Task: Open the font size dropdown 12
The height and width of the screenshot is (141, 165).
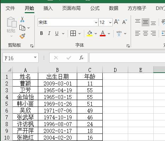Action: (110, 22)
